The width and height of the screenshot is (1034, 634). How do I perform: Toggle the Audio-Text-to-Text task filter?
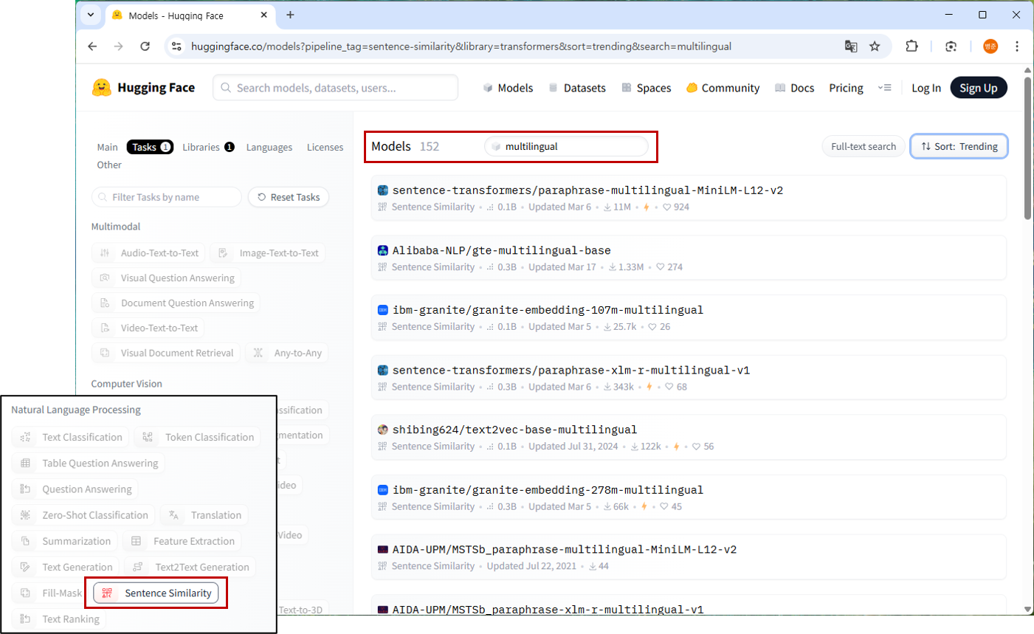tap(149, 253)
